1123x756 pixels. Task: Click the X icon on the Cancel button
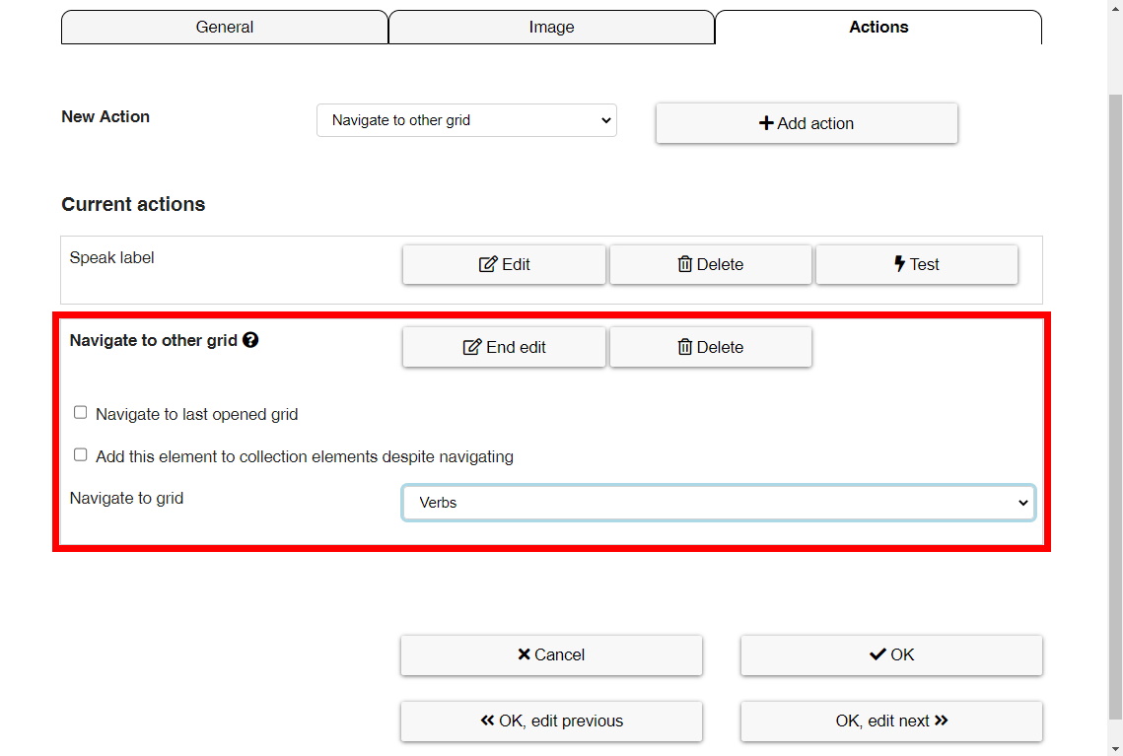tap(526, 654)
